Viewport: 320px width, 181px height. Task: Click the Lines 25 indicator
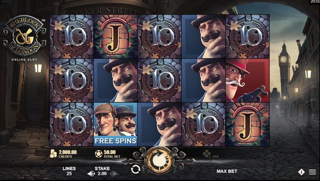point(69,171)
